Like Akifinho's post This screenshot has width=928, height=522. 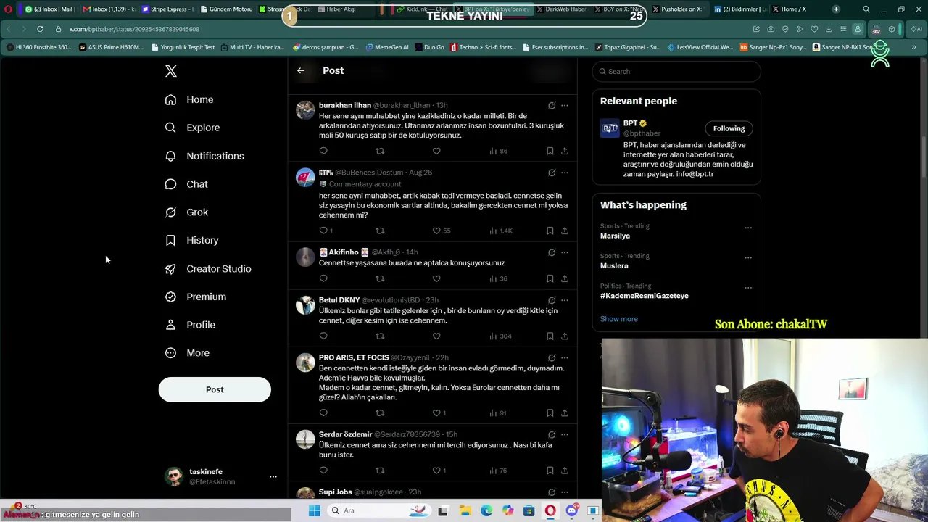click(x=436, y=278)
